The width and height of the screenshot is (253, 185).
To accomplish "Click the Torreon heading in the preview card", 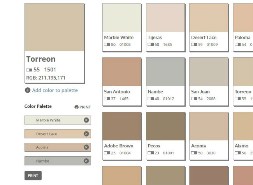I will pyautogui.click(x=41, y=59).
